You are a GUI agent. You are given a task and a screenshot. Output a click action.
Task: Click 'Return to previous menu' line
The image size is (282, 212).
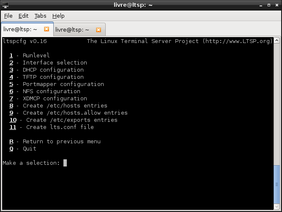tap(55, 142)
